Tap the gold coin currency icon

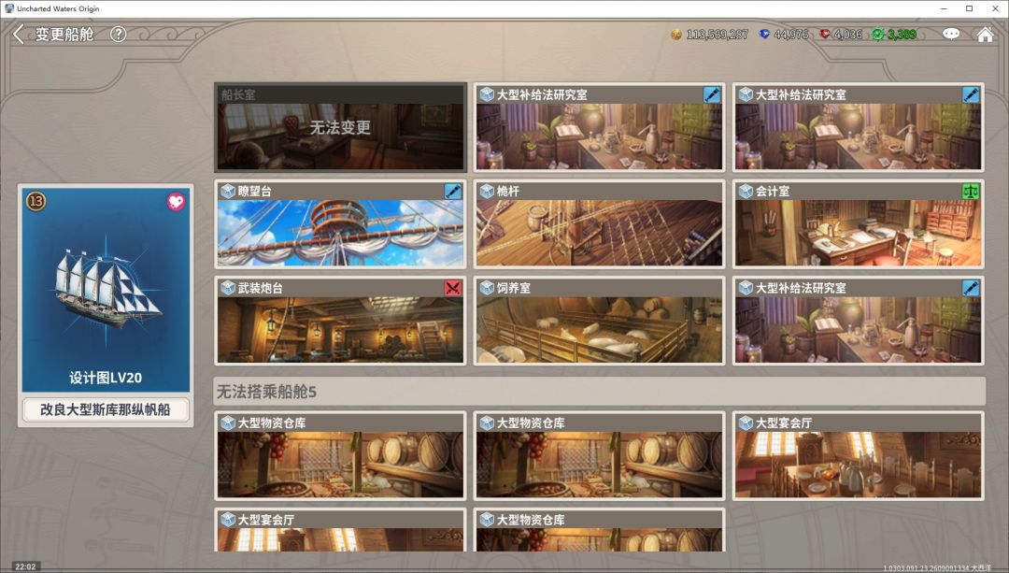pos(676,35)
